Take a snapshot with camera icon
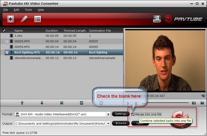 point(194,103)
